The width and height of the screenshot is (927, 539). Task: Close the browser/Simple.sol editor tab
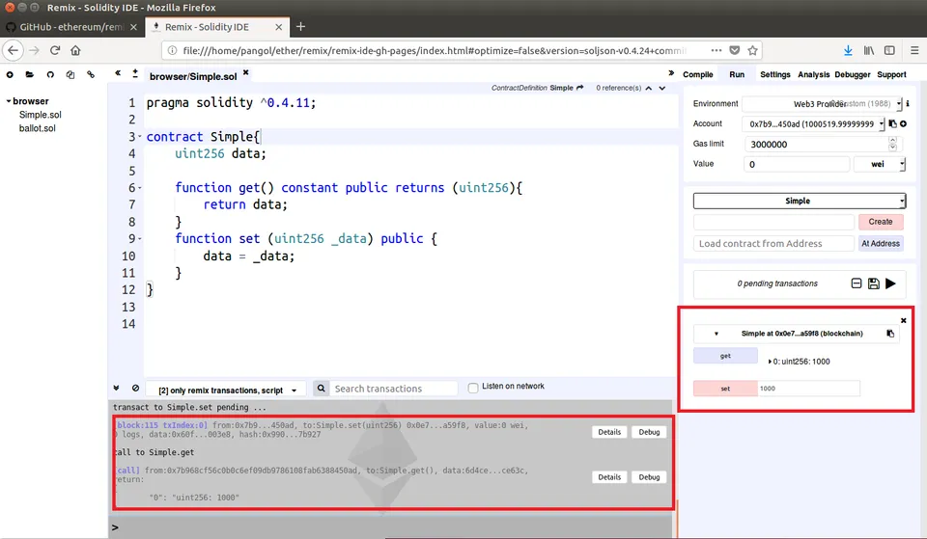[246, 72]
